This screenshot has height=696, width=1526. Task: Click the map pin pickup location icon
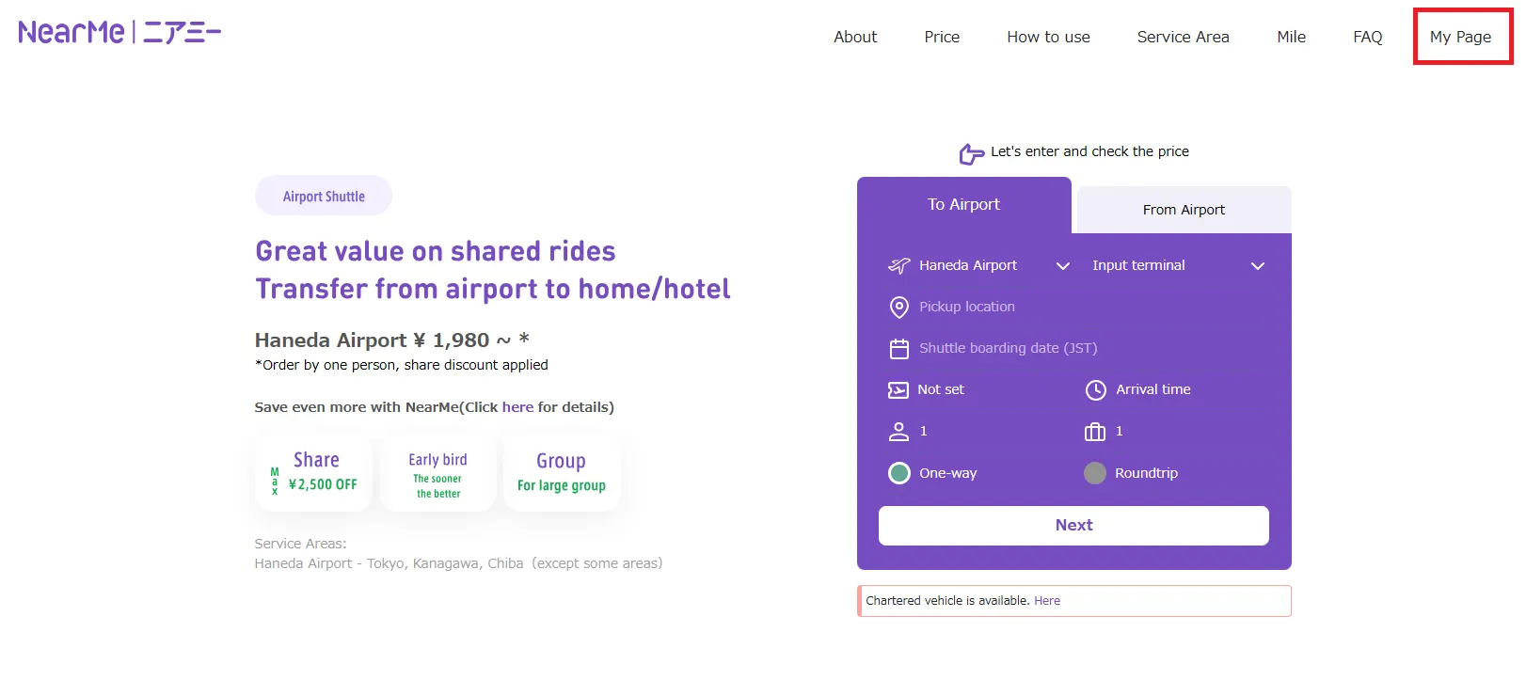coord(899,307)
